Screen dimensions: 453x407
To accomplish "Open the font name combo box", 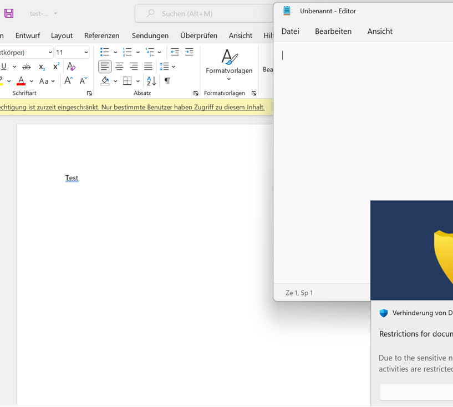I will pos(27,52).
